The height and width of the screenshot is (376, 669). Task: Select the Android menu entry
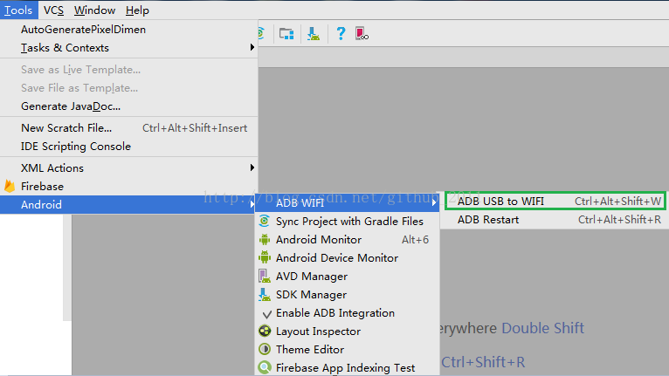click(129, 205)
